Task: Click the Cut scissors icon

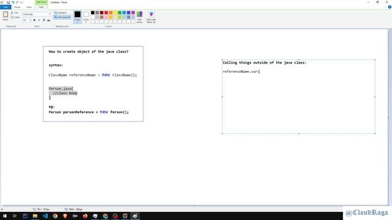Action: (12, 12)
